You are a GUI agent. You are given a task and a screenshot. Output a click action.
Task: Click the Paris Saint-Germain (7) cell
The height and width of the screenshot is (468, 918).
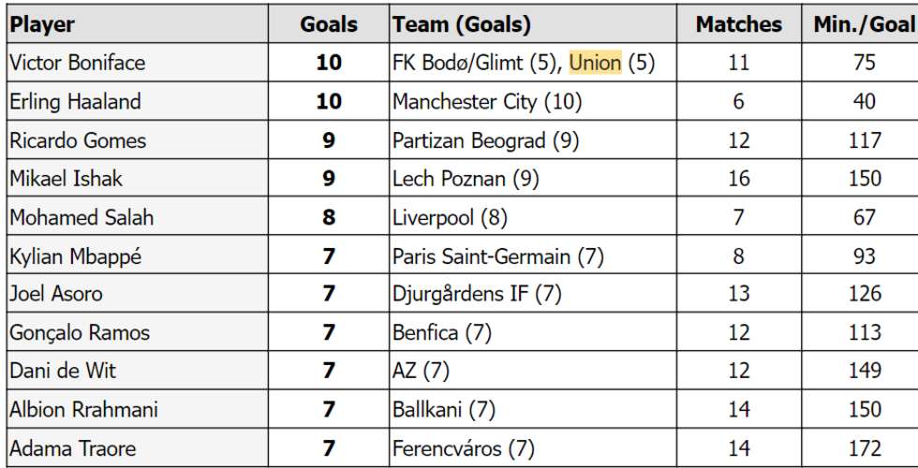pos(499,256)
